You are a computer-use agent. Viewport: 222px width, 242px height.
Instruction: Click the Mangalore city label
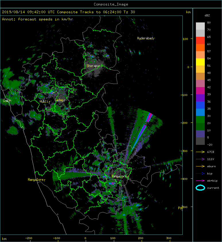pos(36,180)
